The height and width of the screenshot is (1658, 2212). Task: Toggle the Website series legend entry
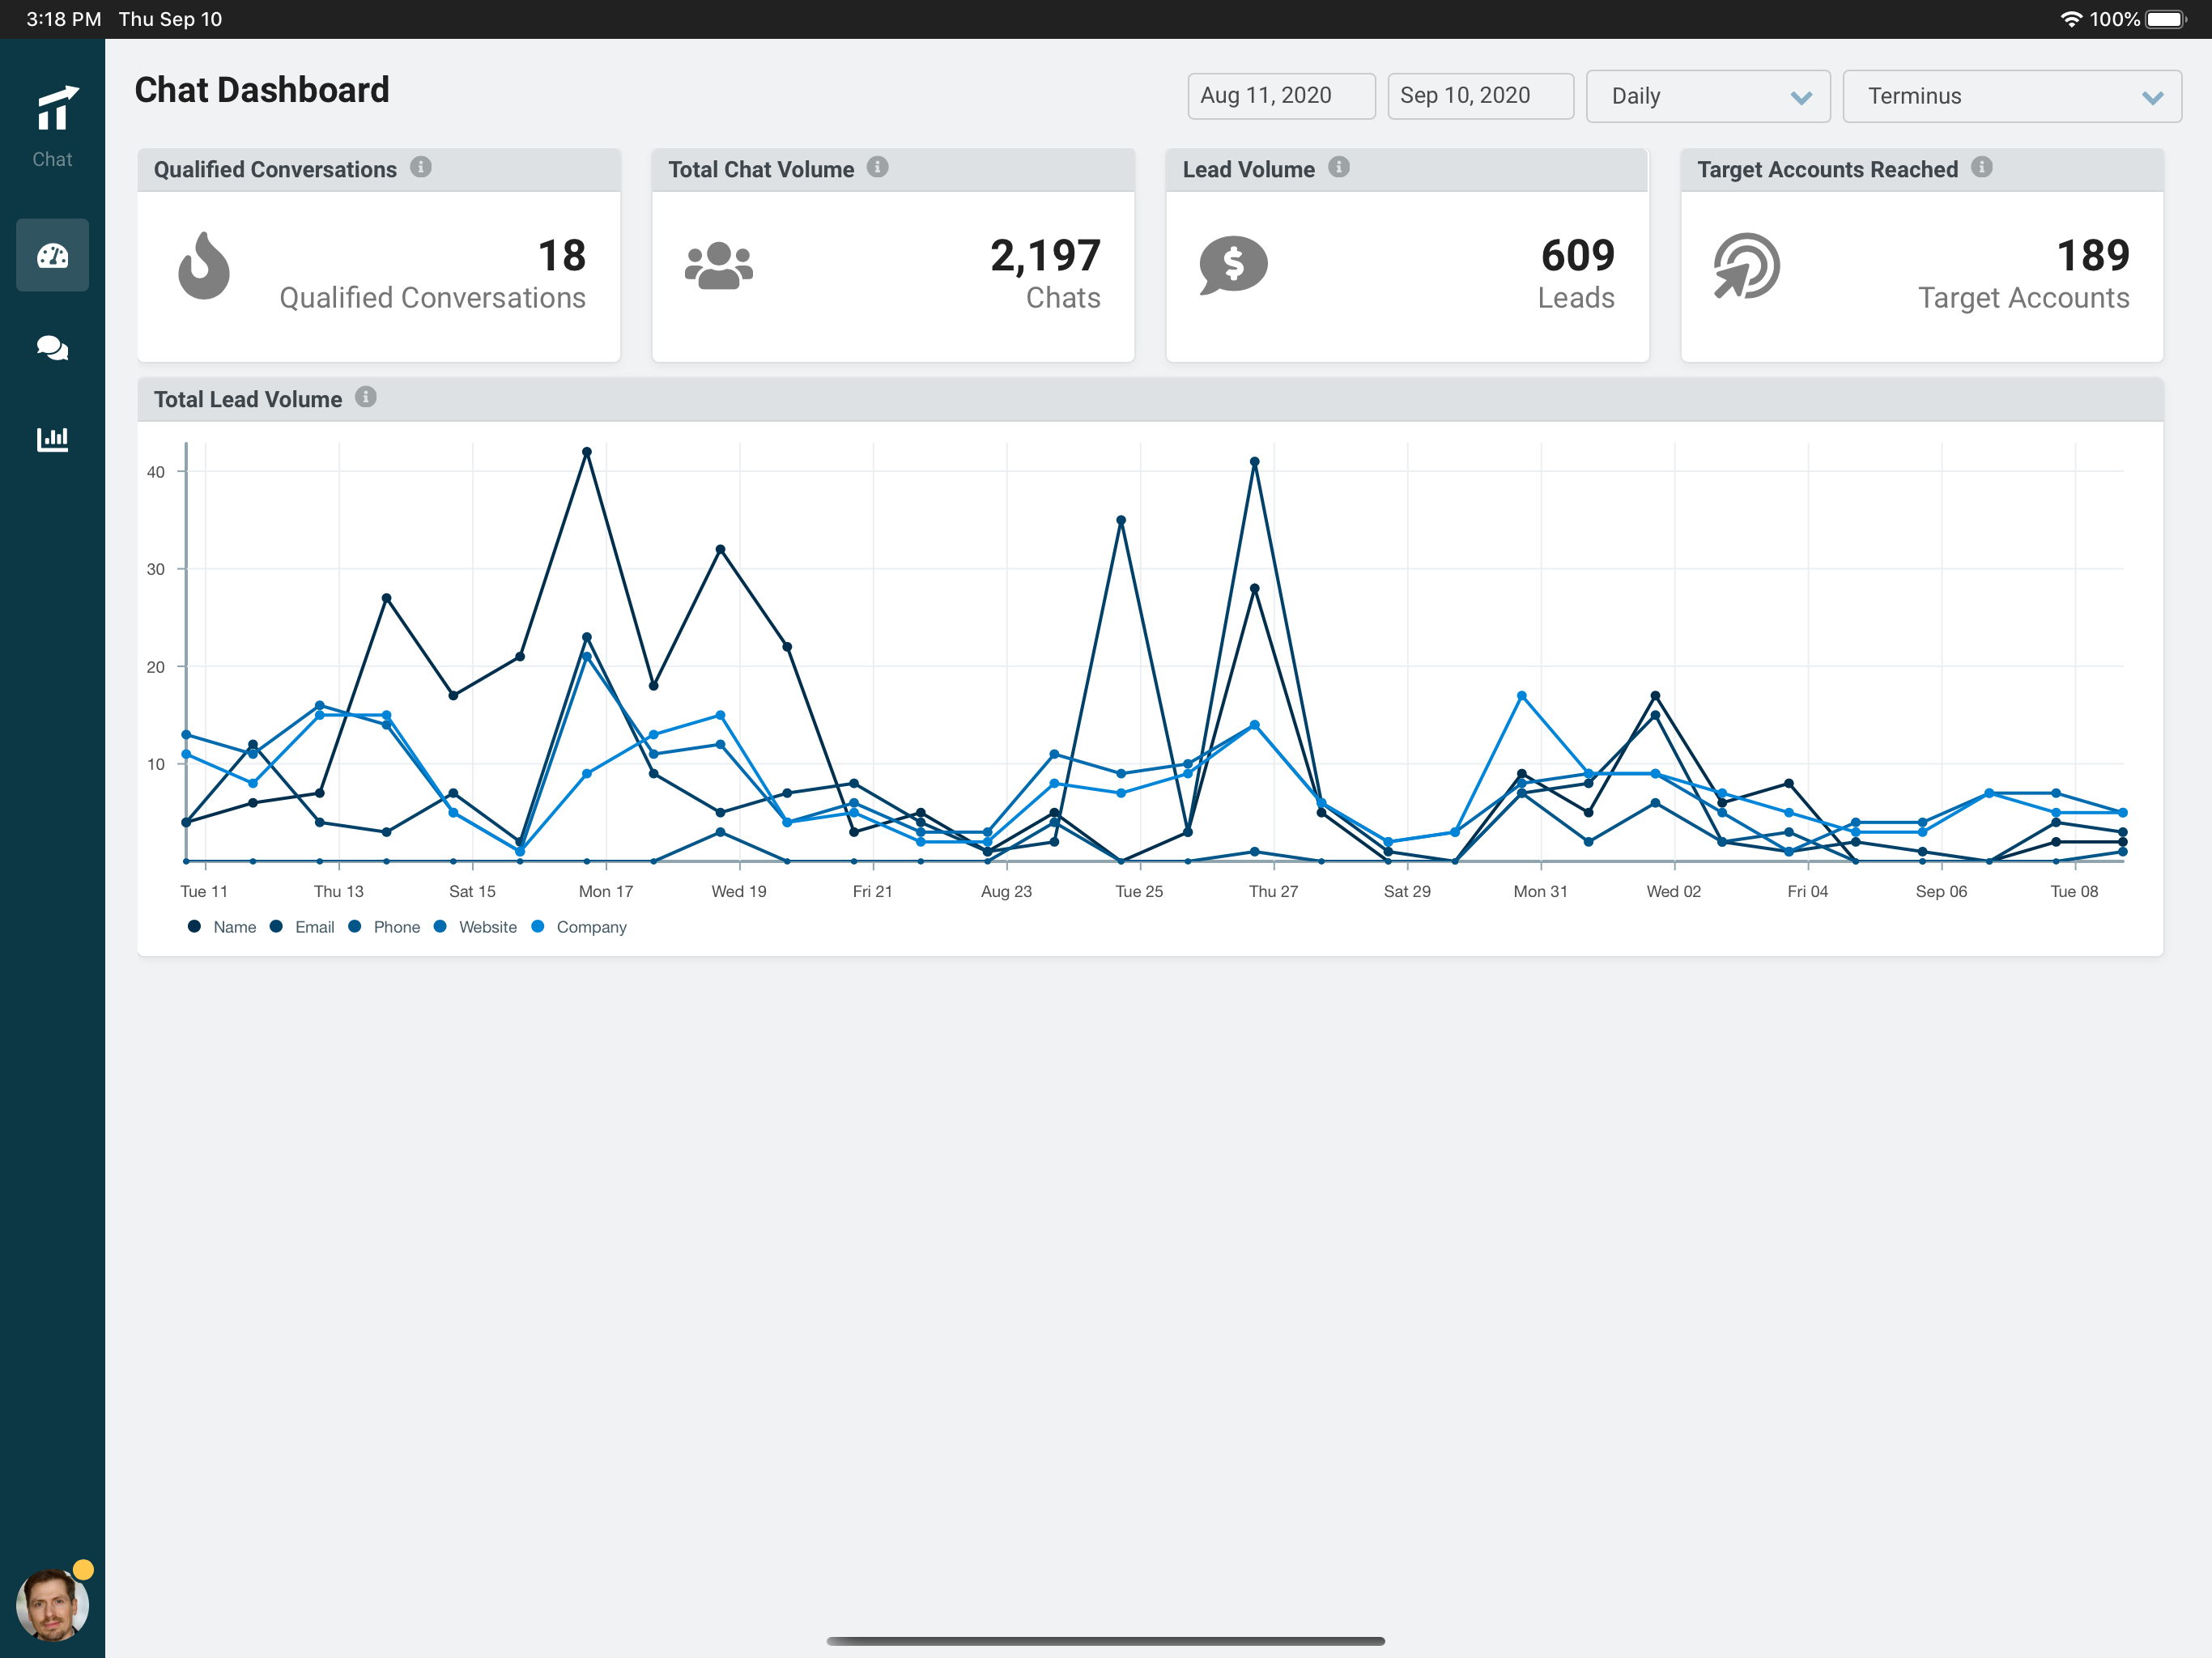point(487,927)
